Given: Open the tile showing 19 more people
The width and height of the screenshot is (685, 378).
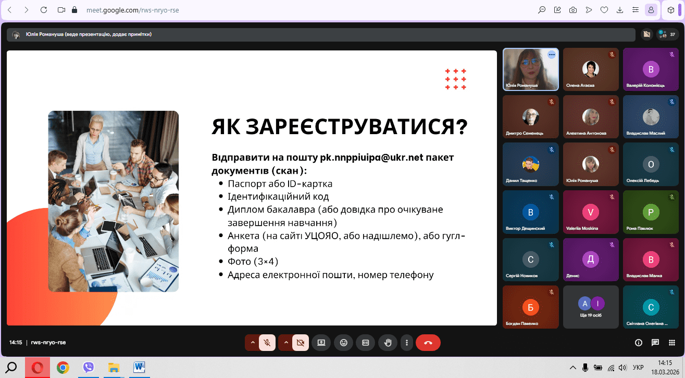Looking at the screenshot, I should click(591, 307).
